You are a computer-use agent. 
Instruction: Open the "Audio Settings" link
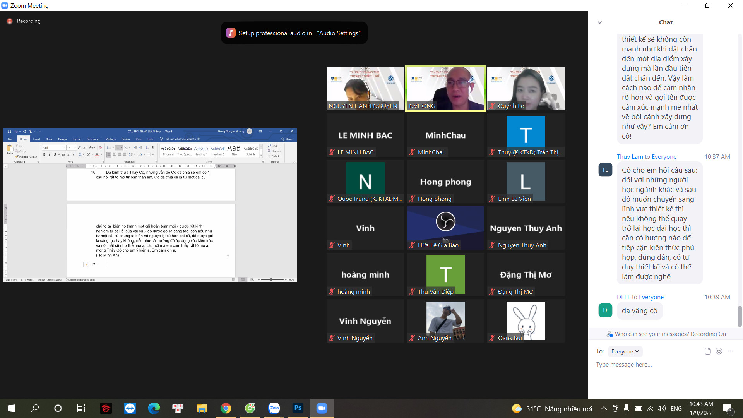(339, 33)
